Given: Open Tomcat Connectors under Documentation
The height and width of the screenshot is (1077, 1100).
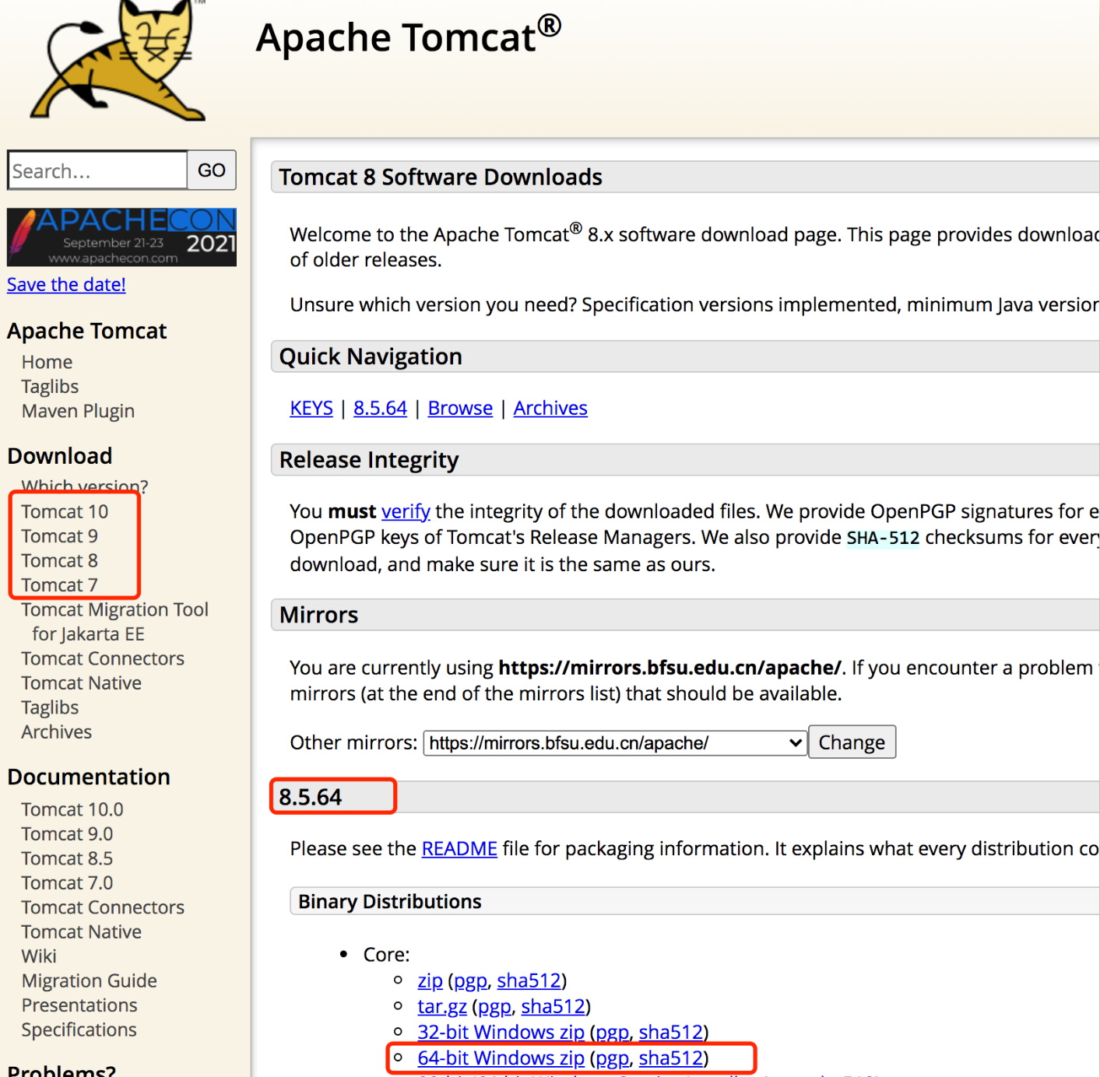Looking at the screenshot, I should pyautogui.click(x=103, y=907).
